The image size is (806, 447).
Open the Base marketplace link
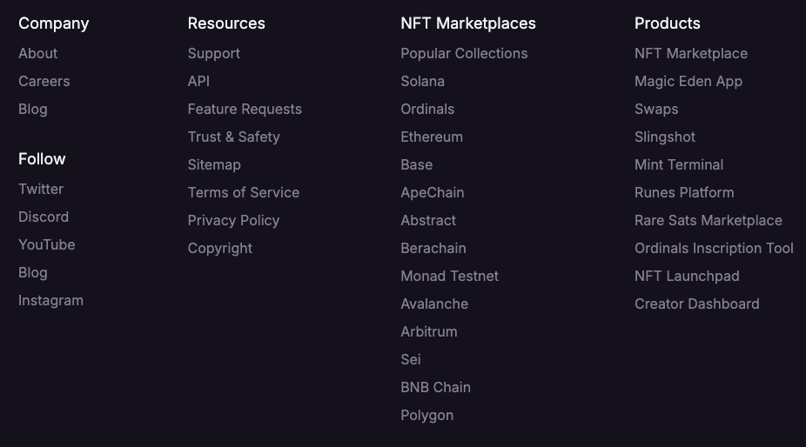[x=417, y=165]
